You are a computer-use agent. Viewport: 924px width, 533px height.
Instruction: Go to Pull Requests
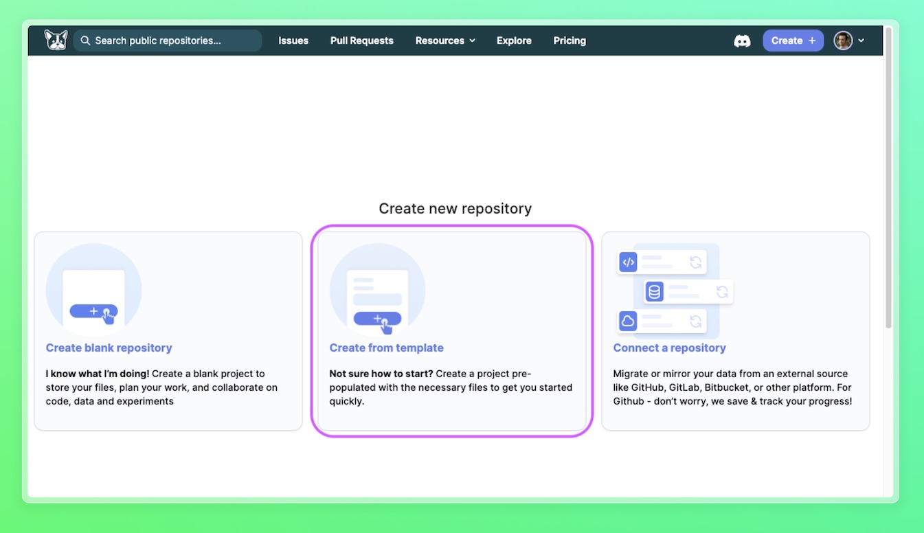click(361, 41)
